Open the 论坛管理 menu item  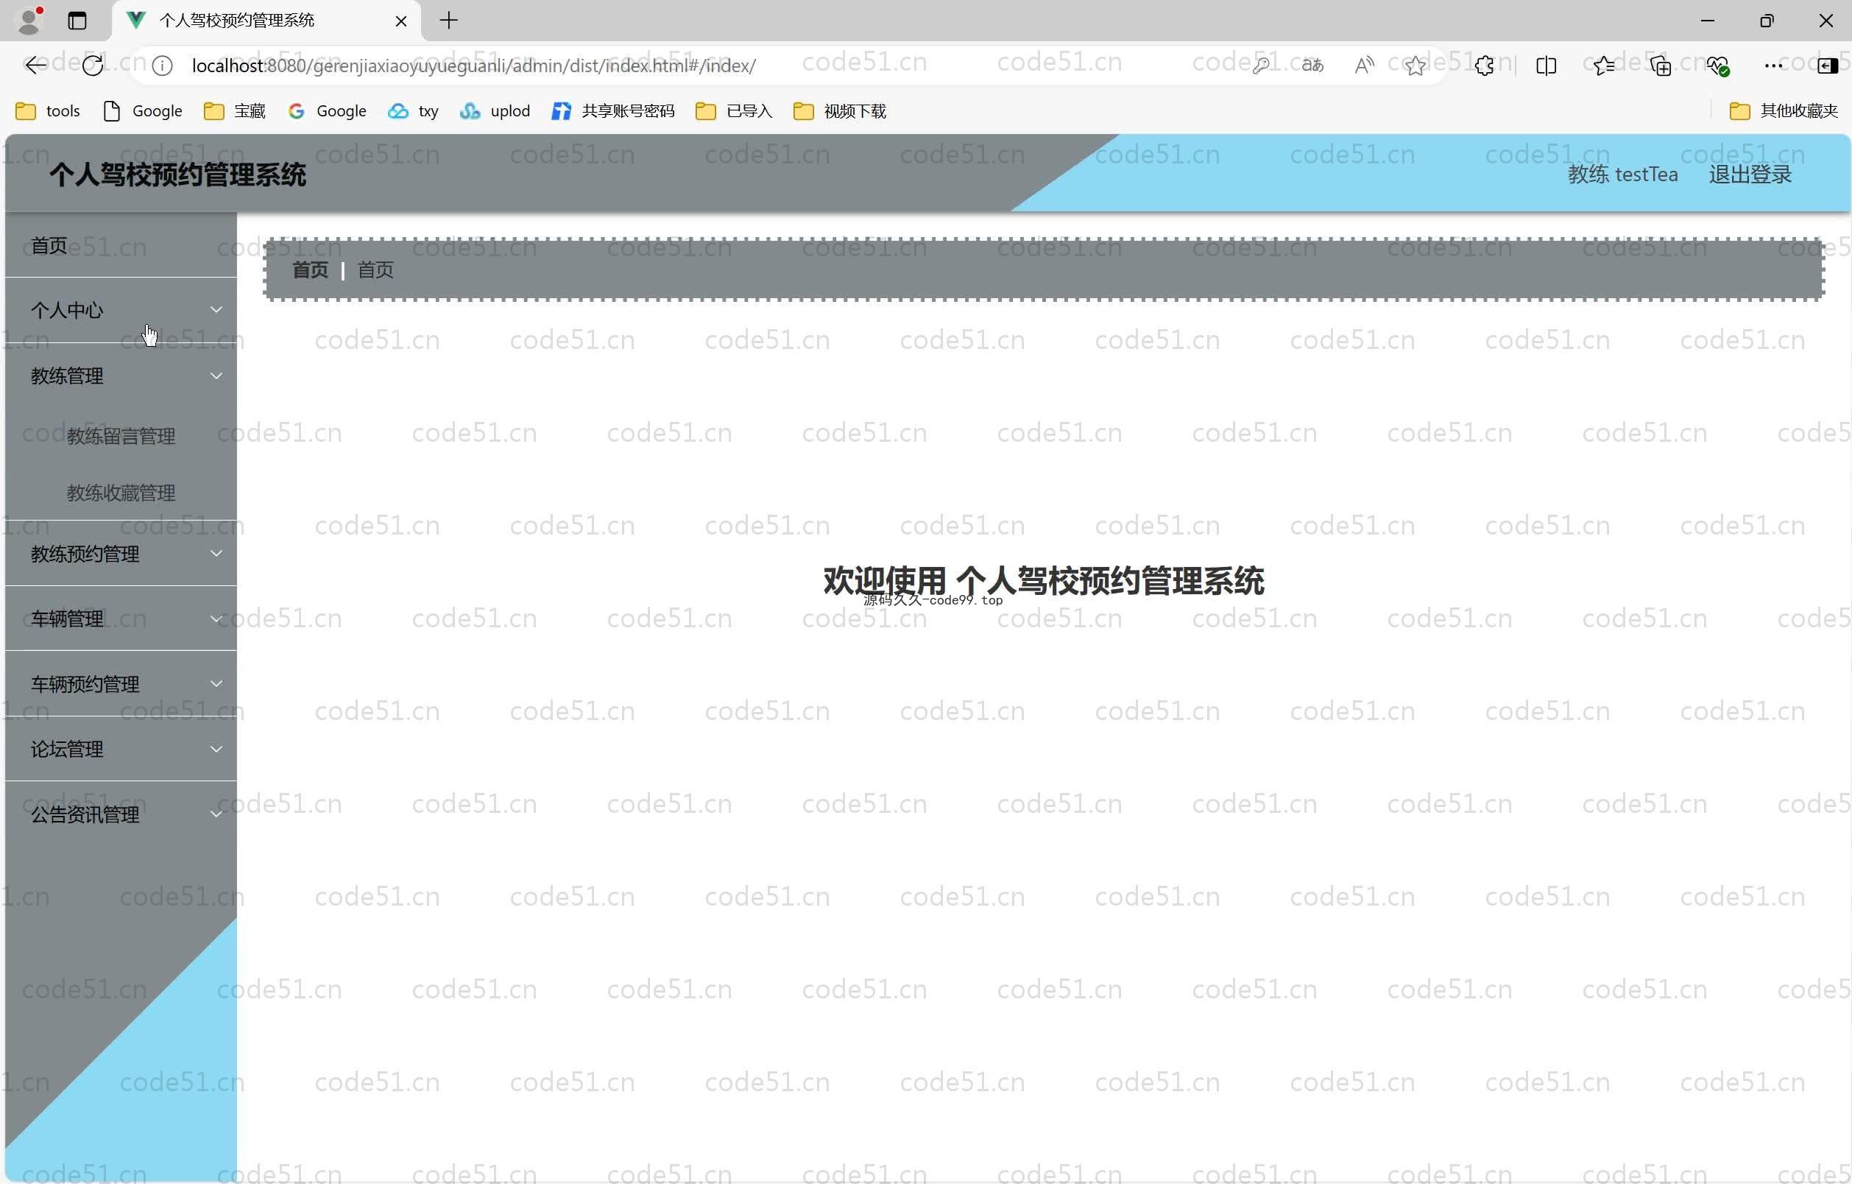pos(121,750)
